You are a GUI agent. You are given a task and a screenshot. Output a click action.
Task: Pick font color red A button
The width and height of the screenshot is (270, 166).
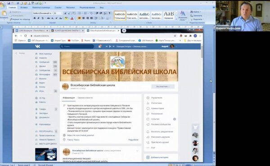(72, 18)
